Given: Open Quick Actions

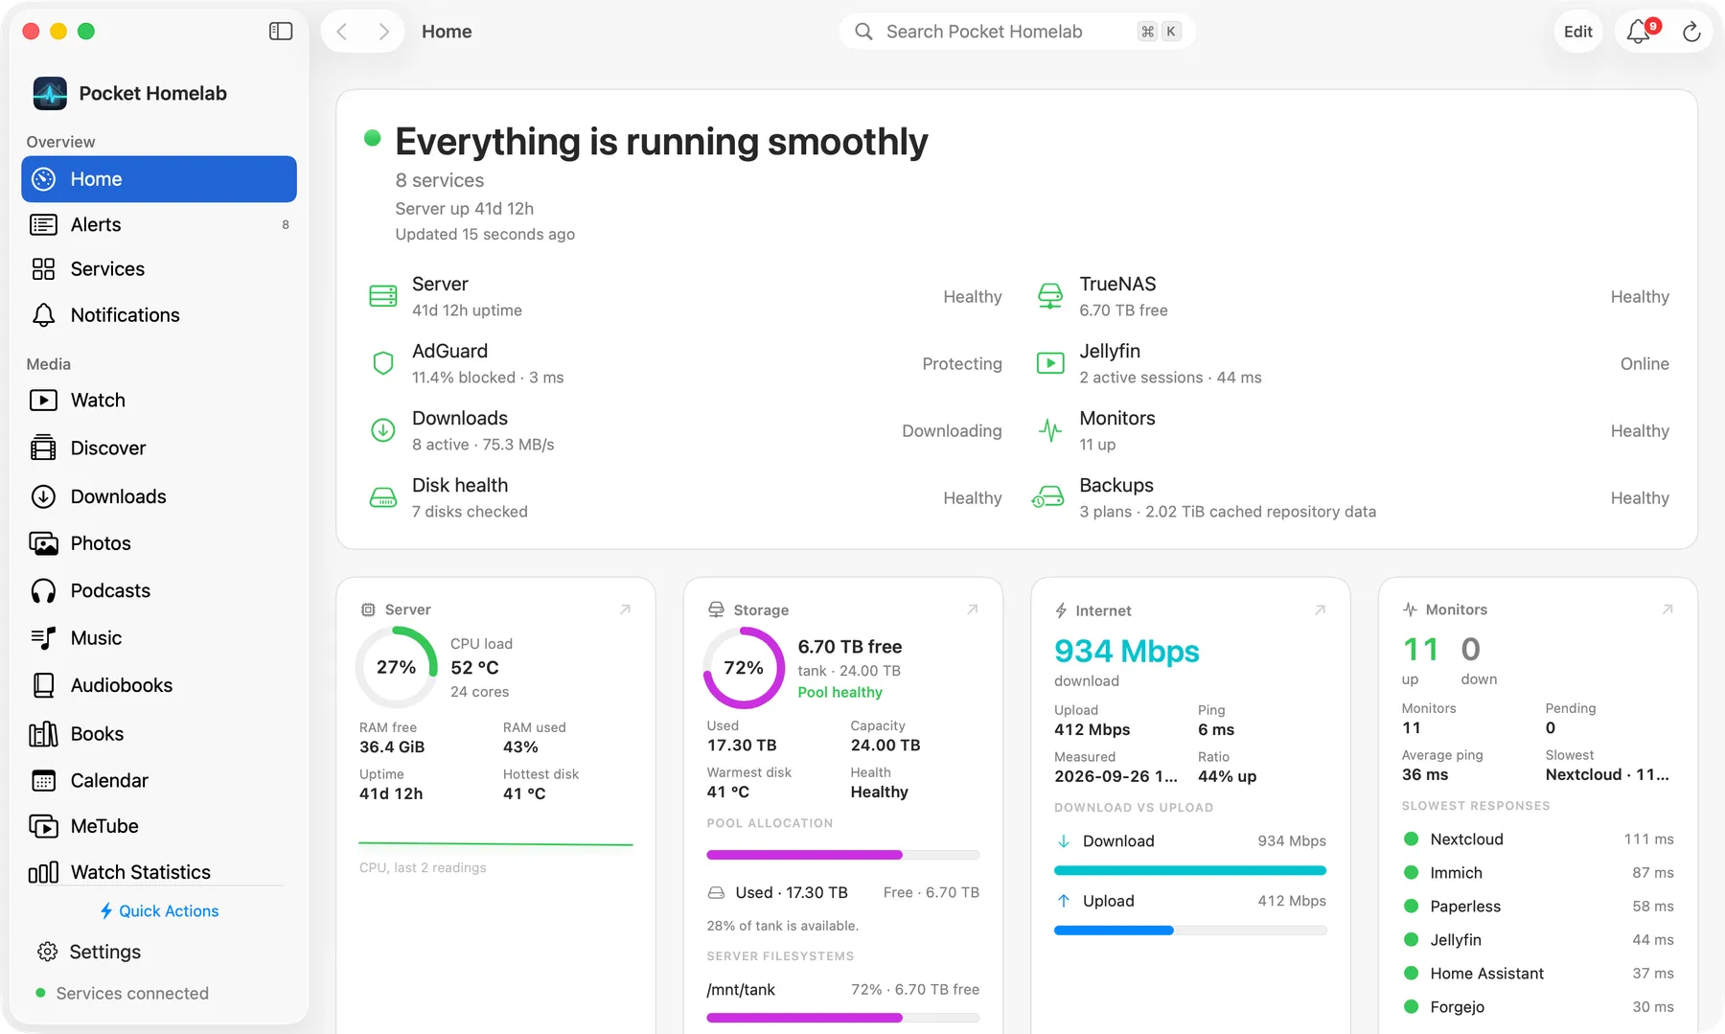Looking at the screenshot, I should click(159, 910).
